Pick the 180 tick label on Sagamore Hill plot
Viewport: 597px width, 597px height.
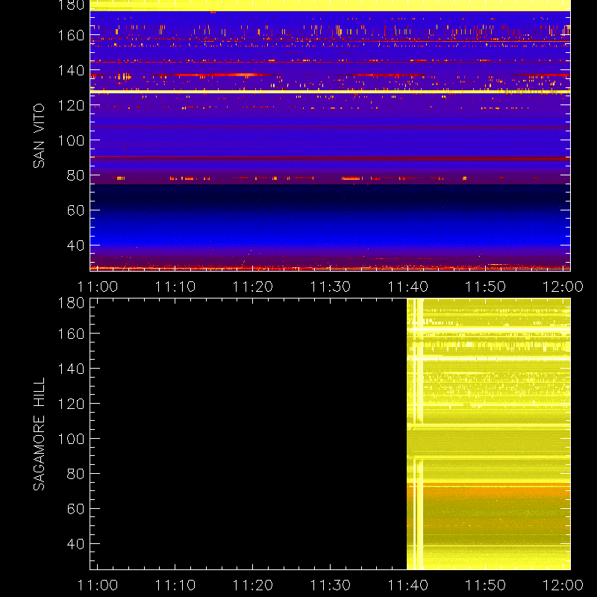pyautogui.click(x=71, y=303)
